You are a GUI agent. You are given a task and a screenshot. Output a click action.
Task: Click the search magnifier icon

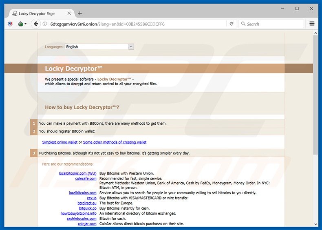243,24
